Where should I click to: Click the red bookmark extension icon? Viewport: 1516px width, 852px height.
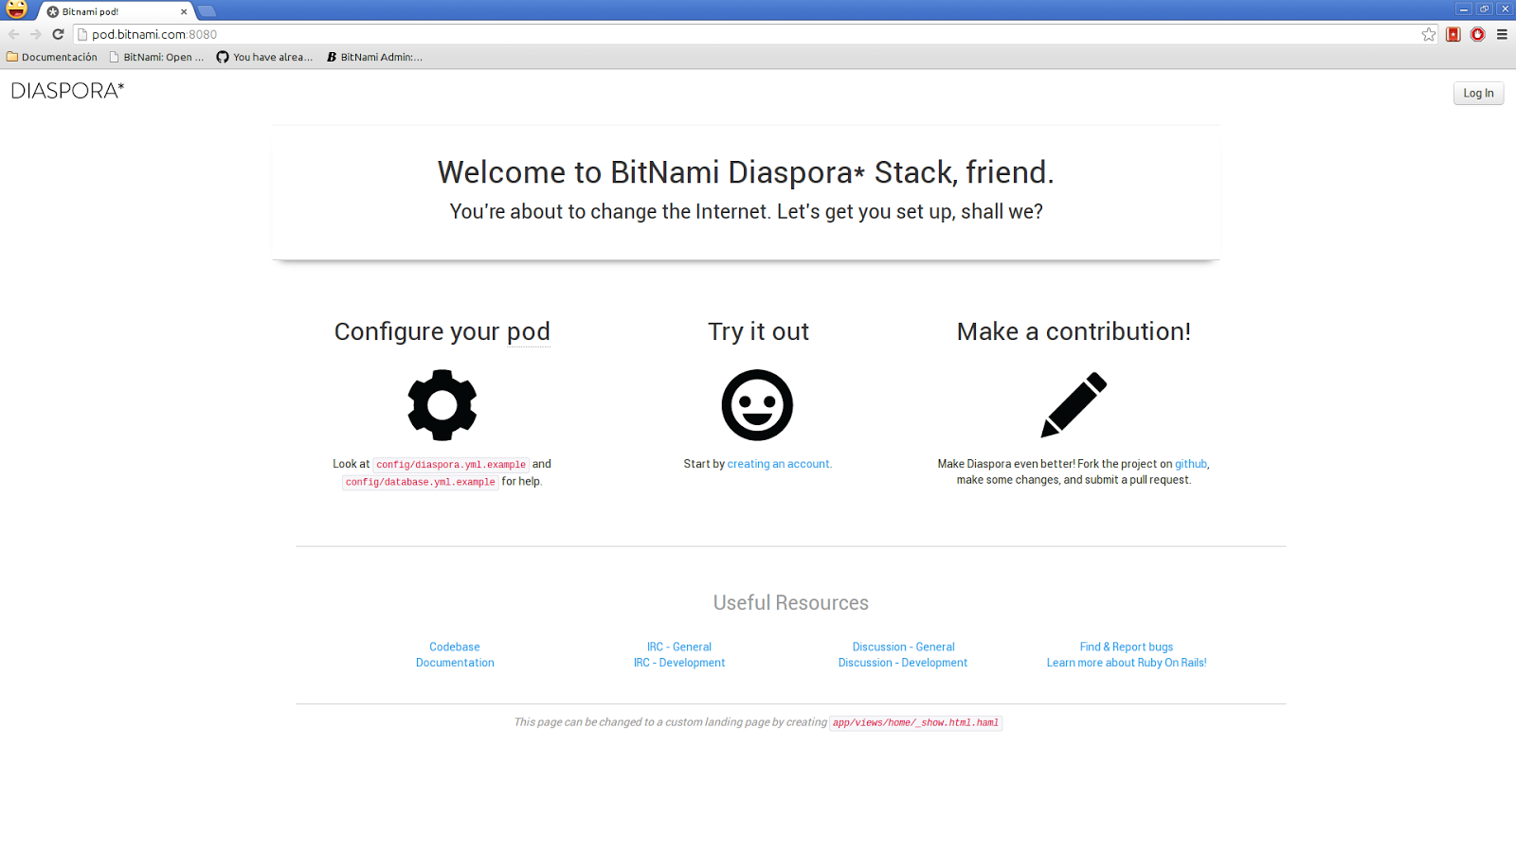pyautogui.click(x=1453, y=34)
